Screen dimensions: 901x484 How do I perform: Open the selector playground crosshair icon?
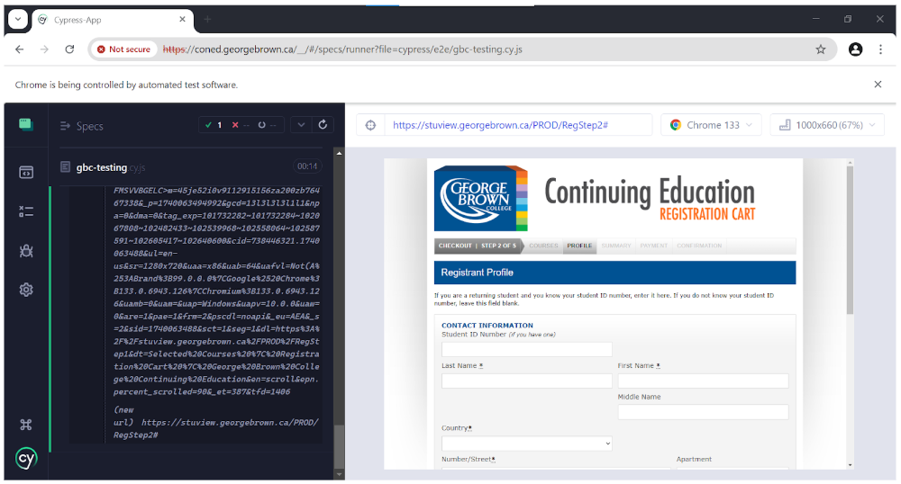point(370,125)
